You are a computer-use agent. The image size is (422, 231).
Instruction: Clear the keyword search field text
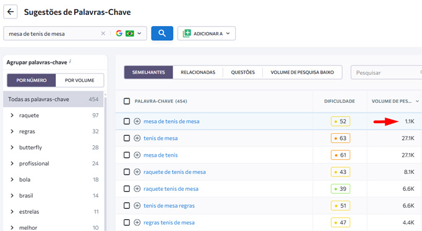(x=103, y=33)
